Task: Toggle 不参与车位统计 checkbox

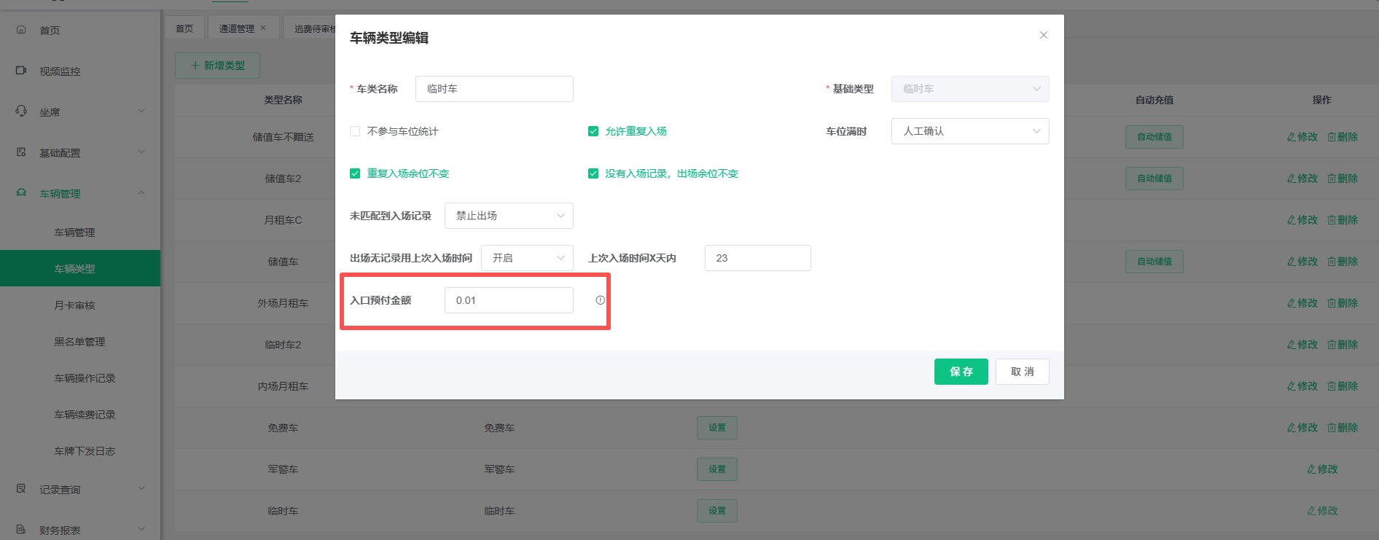Action: pyautogui.click(x=355, y=131)
